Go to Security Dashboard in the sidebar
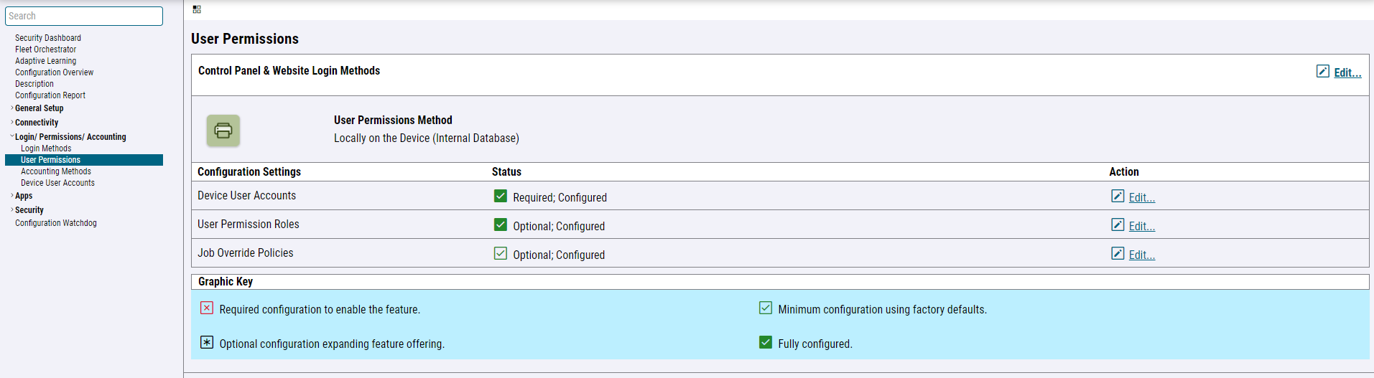This screenshot has width=1374, height=378. (x=48, y=38)
